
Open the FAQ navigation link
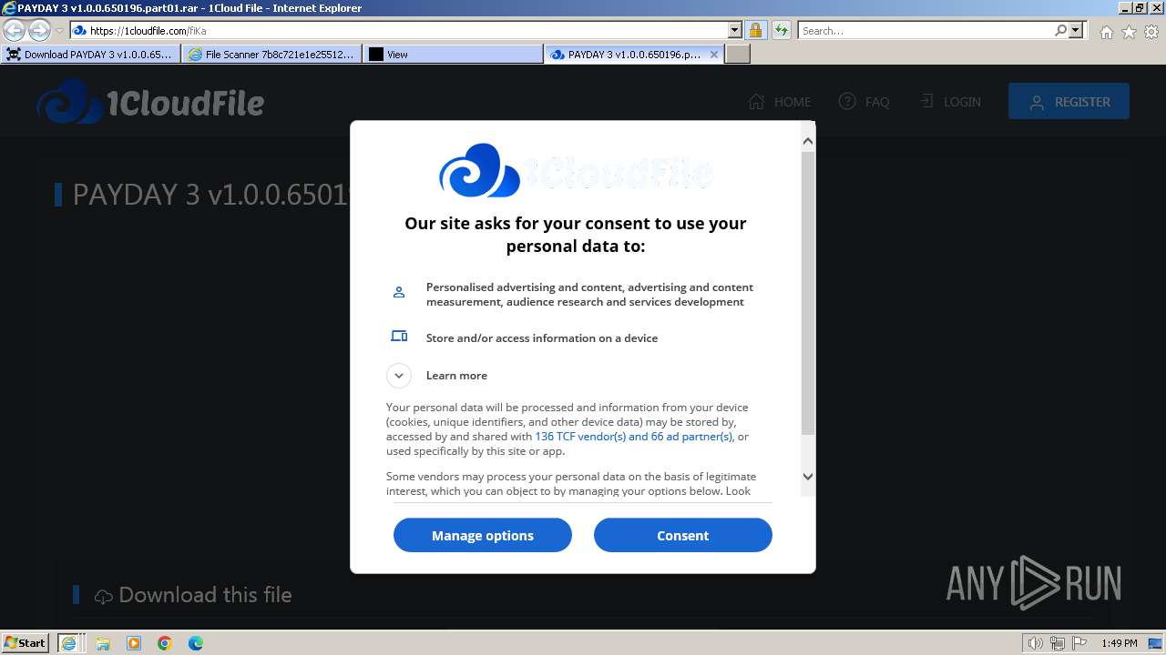864,102
